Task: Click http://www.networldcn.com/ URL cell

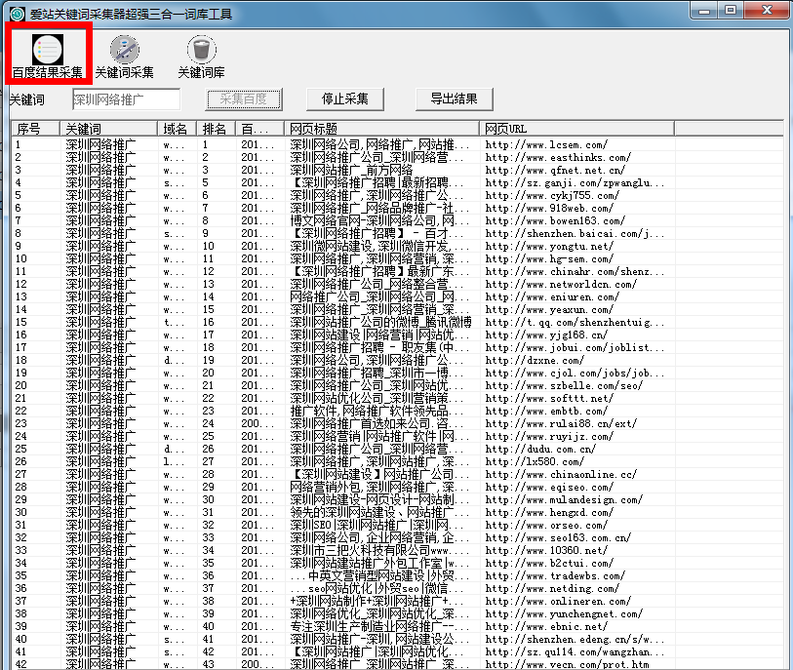Action: (561, 284)
